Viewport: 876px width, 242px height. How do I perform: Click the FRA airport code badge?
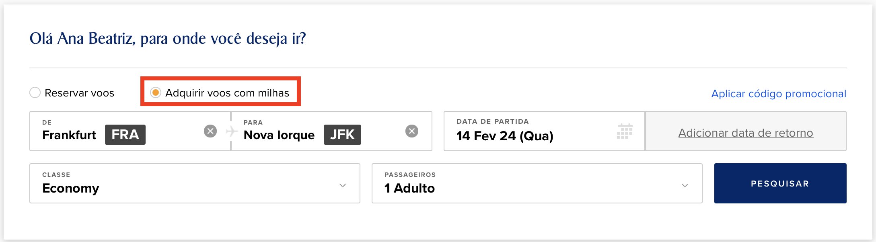[x=125, y=135]
